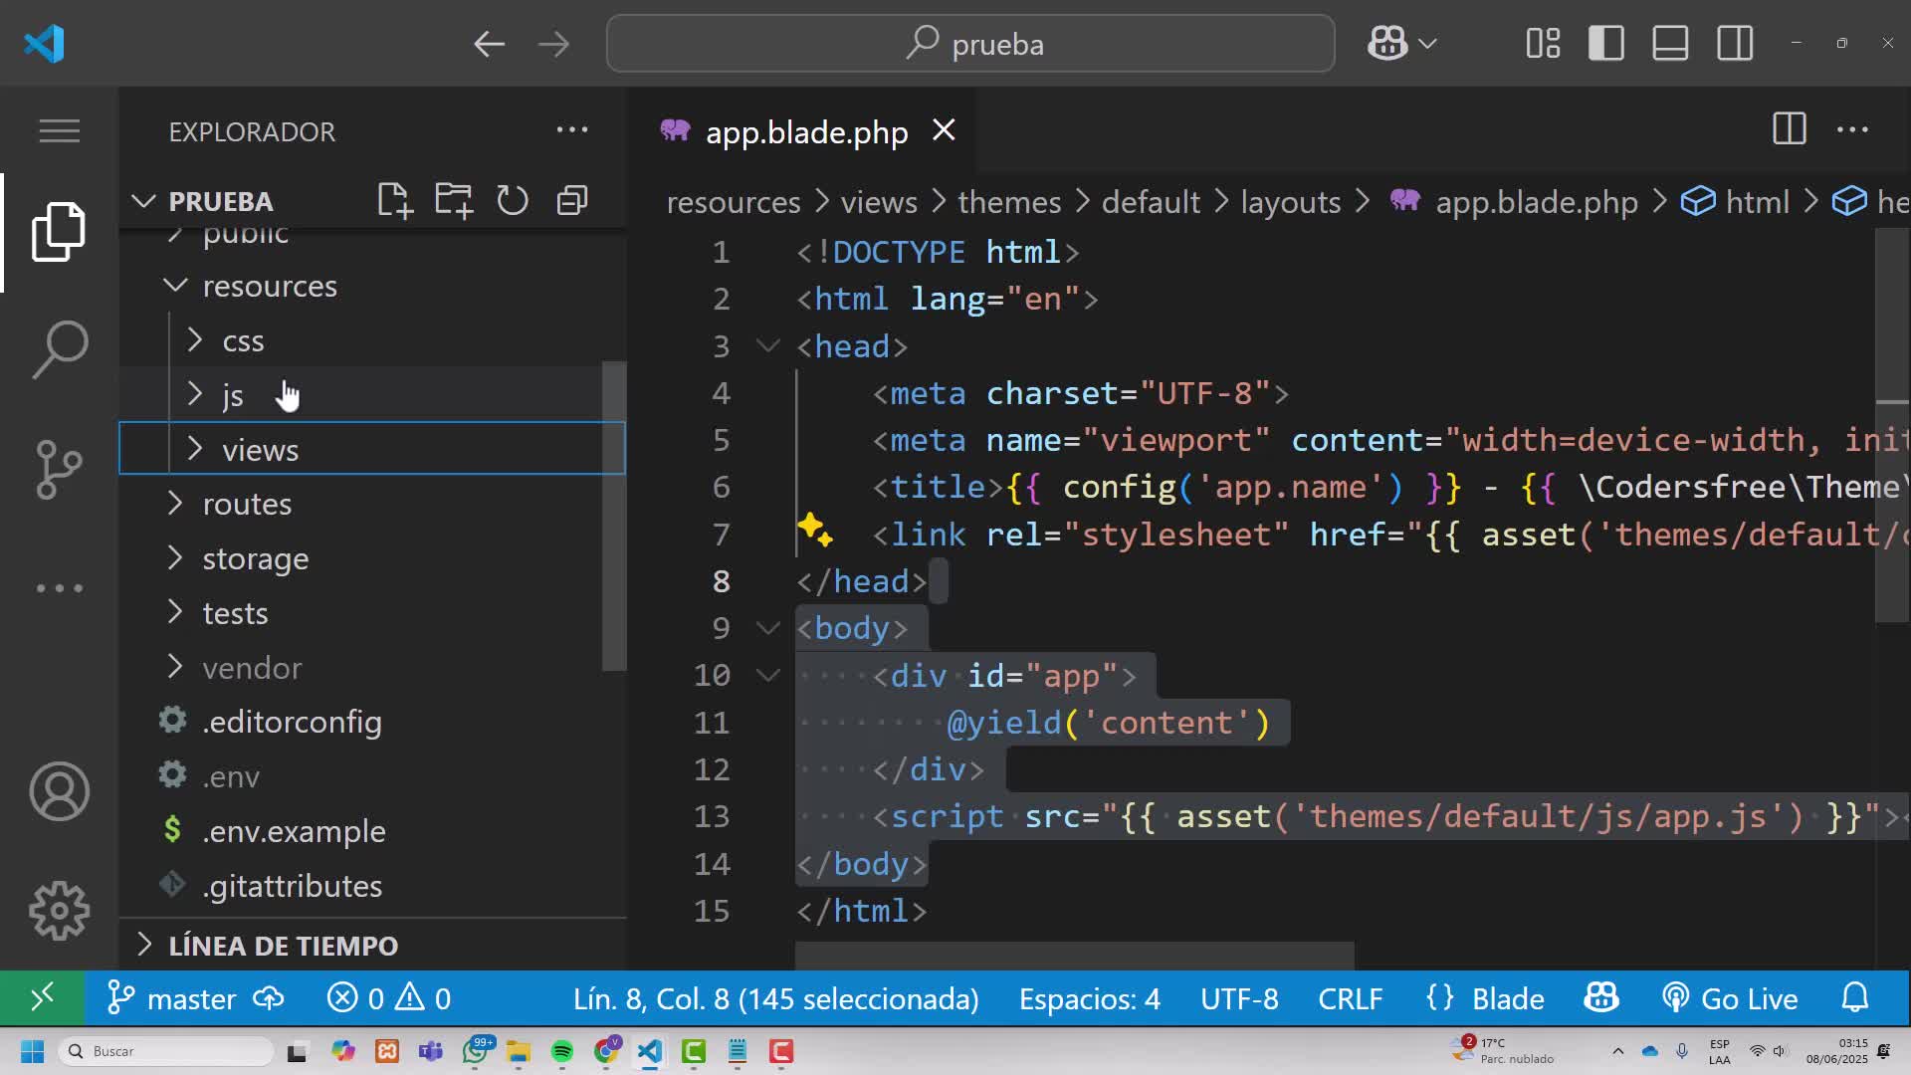The width and height of the screenshot is (1911, 1075).
Task: Click the sparkle code action on line 7
Action: pos(814,530)
